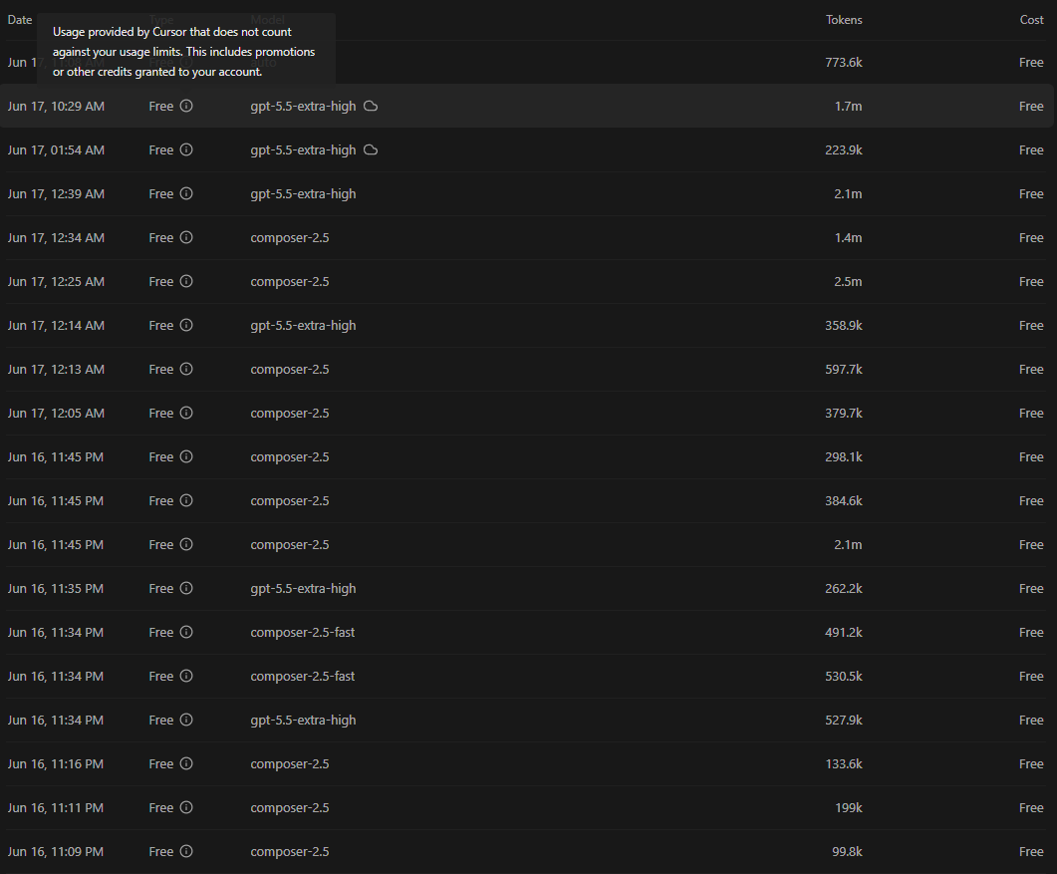Select the 2.5m tokens value

tap(848, 281)
